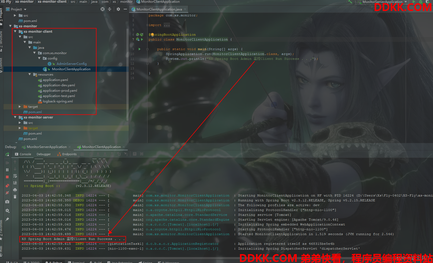The width and height of the screenshot is (433, 263).
Task: Close the MonitorClientApplication.java editor tab
Action: (185, 9)
